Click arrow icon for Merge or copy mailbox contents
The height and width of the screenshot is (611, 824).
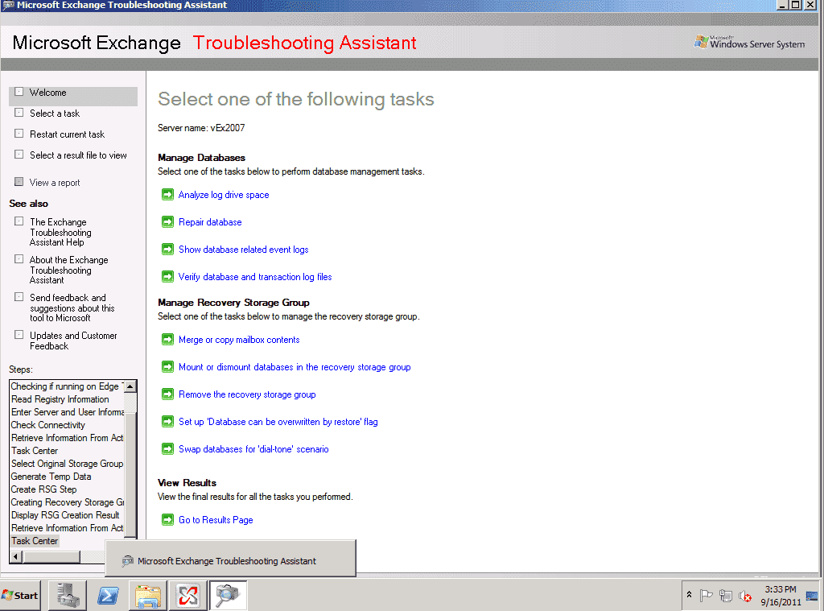coord(167,340)
